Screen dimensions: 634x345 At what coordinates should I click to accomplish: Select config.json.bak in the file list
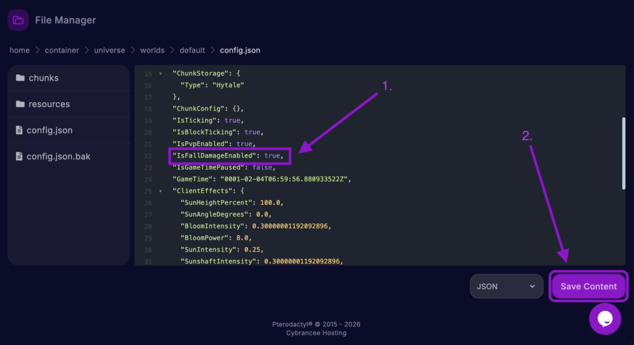coord(58,156)
